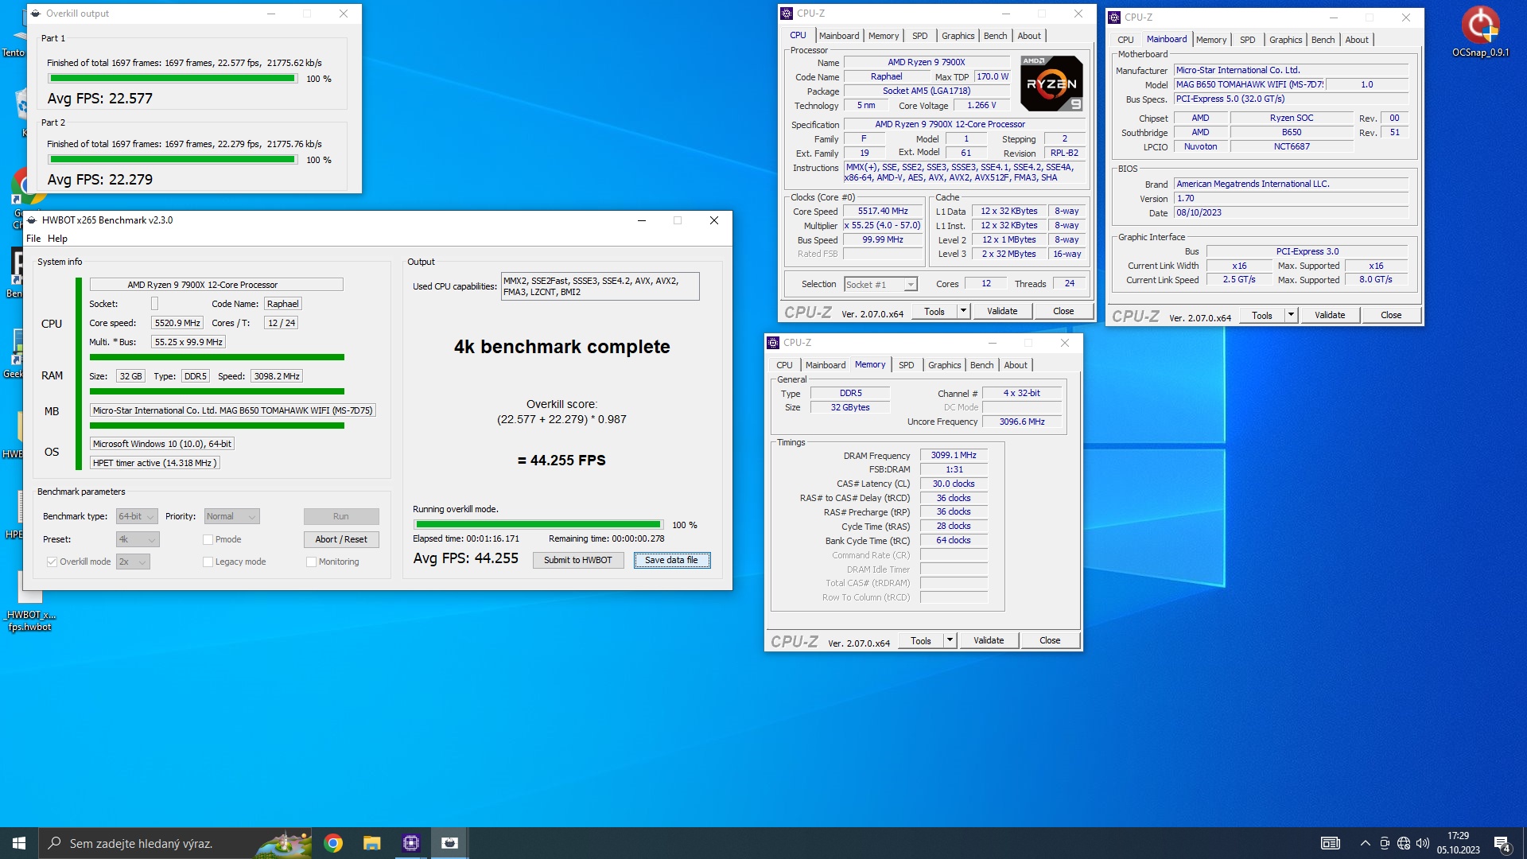Open the network tray icon

pyautogui.click(x=1403, y=843)
